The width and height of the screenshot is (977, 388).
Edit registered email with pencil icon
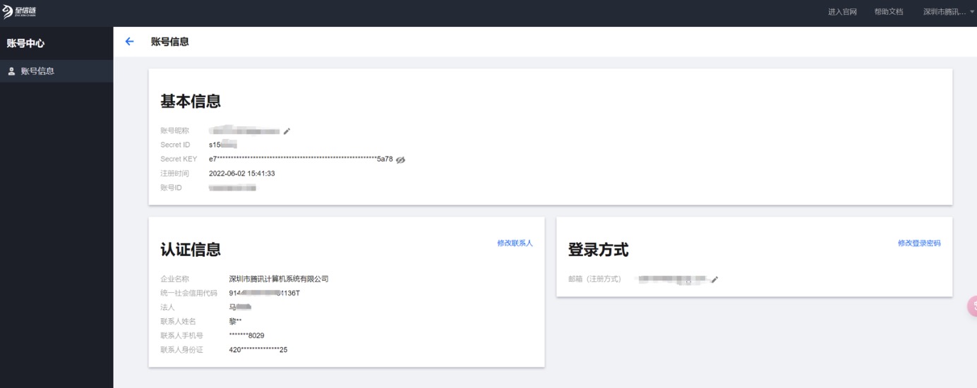pos(714,279)
